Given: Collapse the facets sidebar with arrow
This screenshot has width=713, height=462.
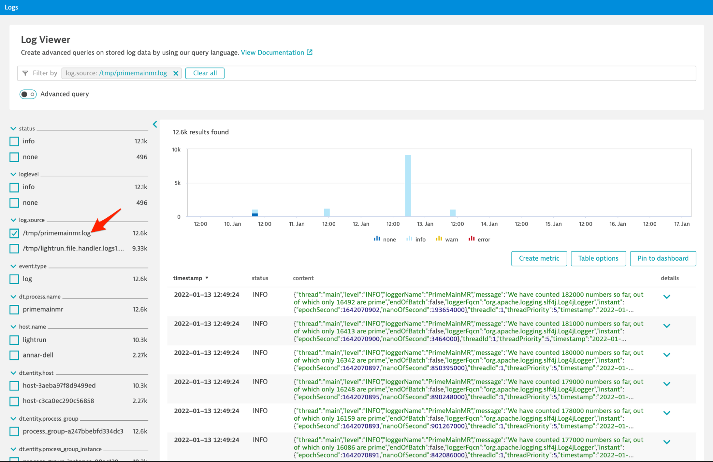Looking at the screenshot, I should tap(155, 124).
